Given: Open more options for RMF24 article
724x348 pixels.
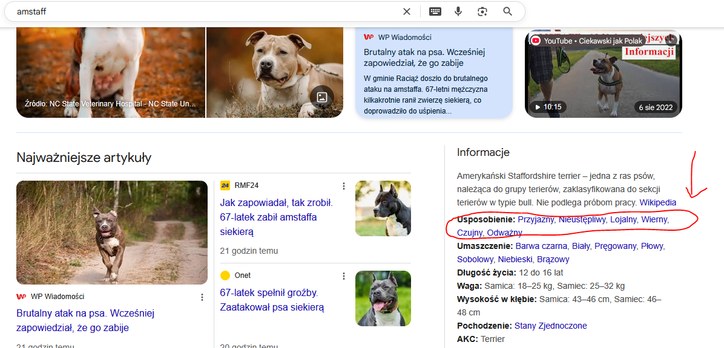Looking at the screenshot, I should (343, 185).
